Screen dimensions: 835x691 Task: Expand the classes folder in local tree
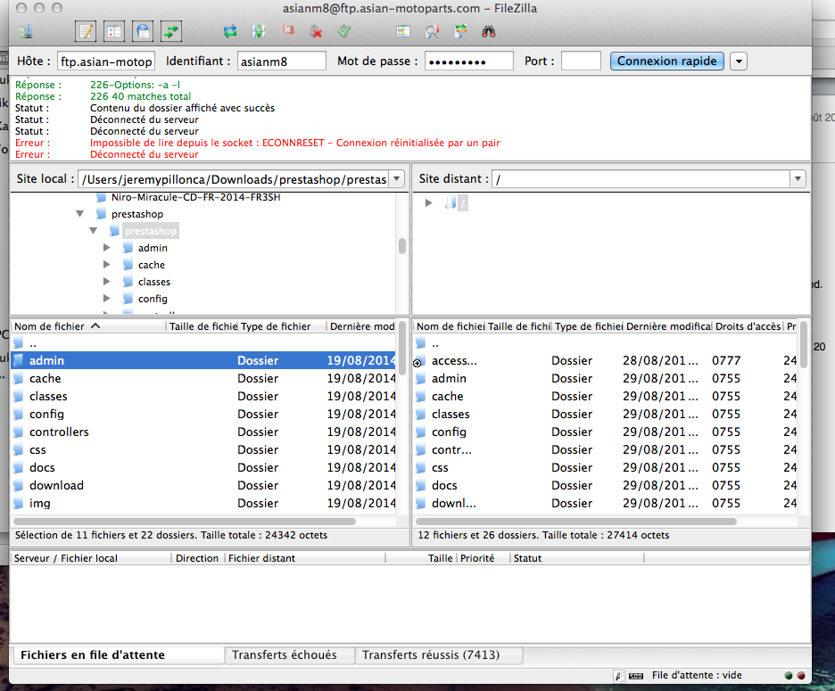click(106, 282)
